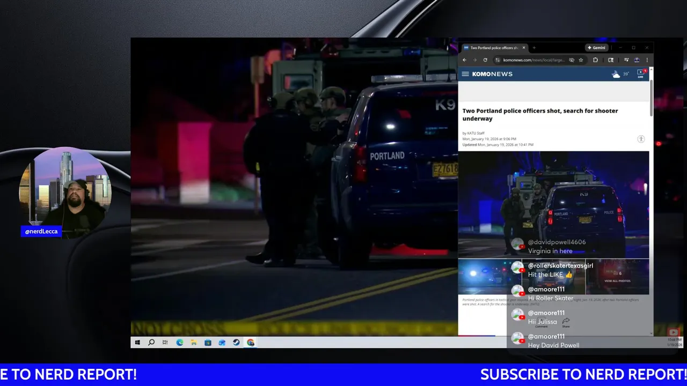The width and height of the screenshot is (687, 386).
Task: Open the Chrome profile avatar
Action: click(x=637, y=60)
